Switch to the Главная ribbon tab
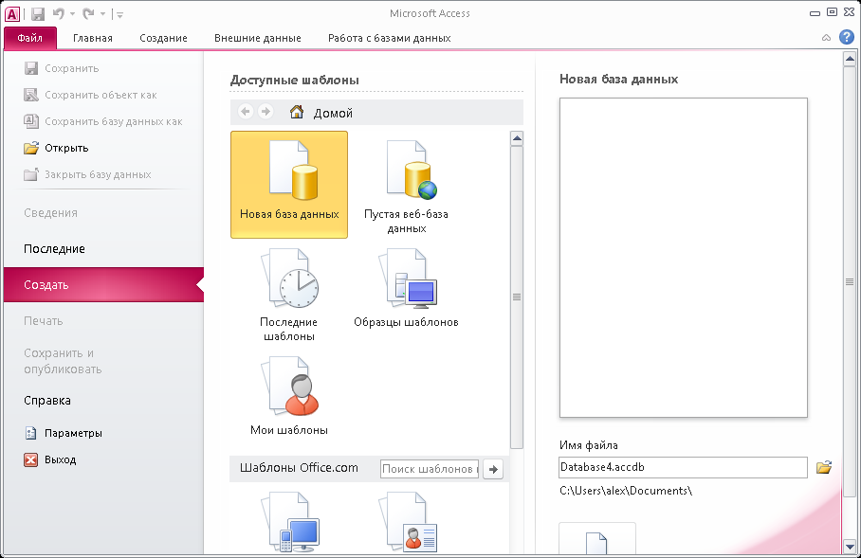Screen dimensions: 861x558 pyautogui.click(x=93, y=38)
